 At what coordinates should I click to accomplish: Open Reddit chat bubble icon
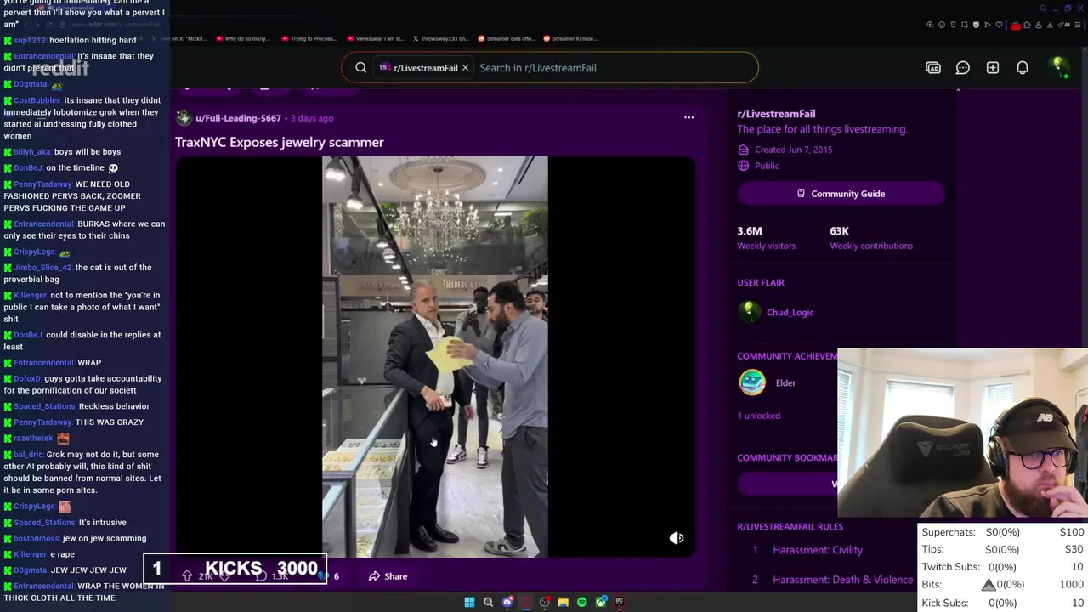click(963, 68)
